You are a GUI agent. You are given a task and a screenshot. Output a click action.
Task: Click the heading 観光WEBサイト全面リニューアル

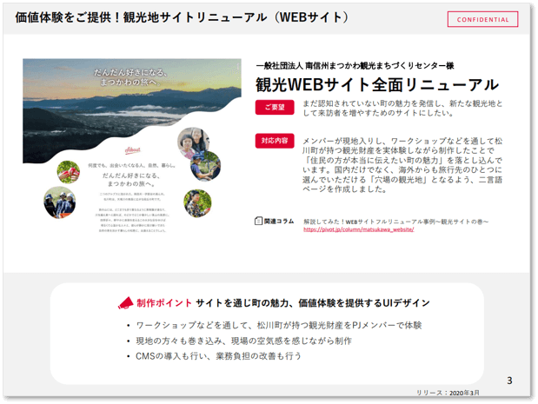pyautogui.click(x=377, y=84)
